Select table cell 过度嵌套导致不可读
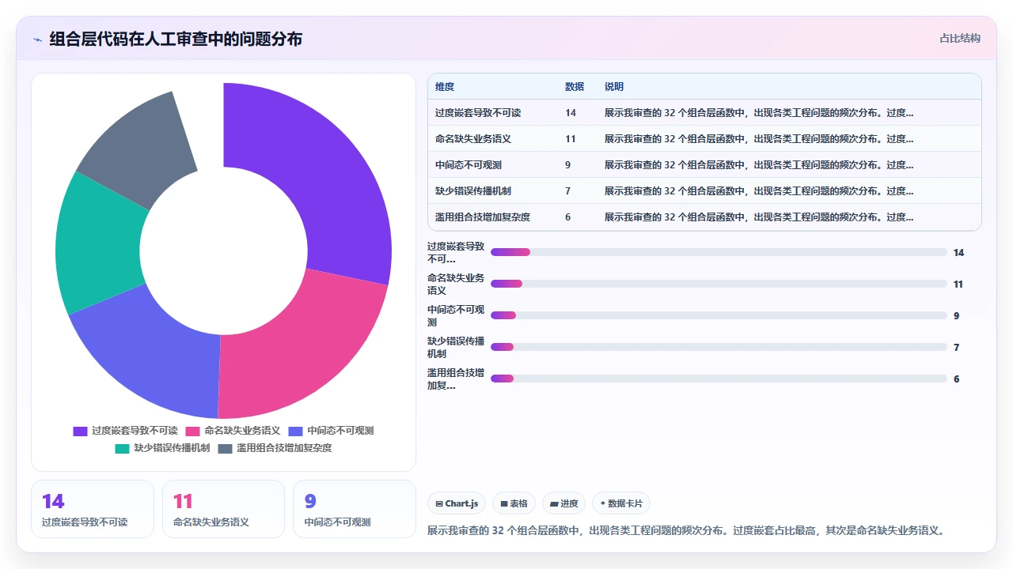Screen dimensions: 1013x569 tap(478, 113)
